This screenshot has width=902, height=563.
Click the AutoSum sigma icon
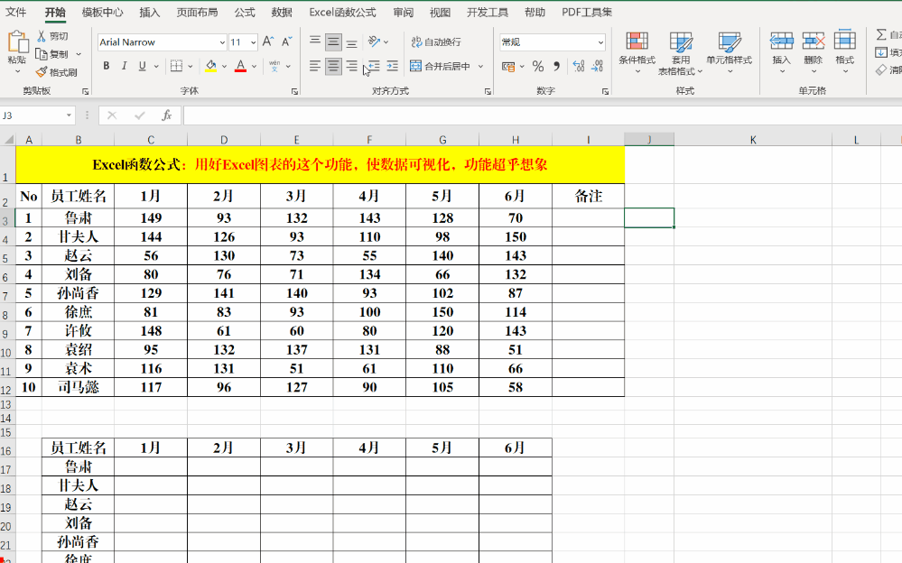881,34
